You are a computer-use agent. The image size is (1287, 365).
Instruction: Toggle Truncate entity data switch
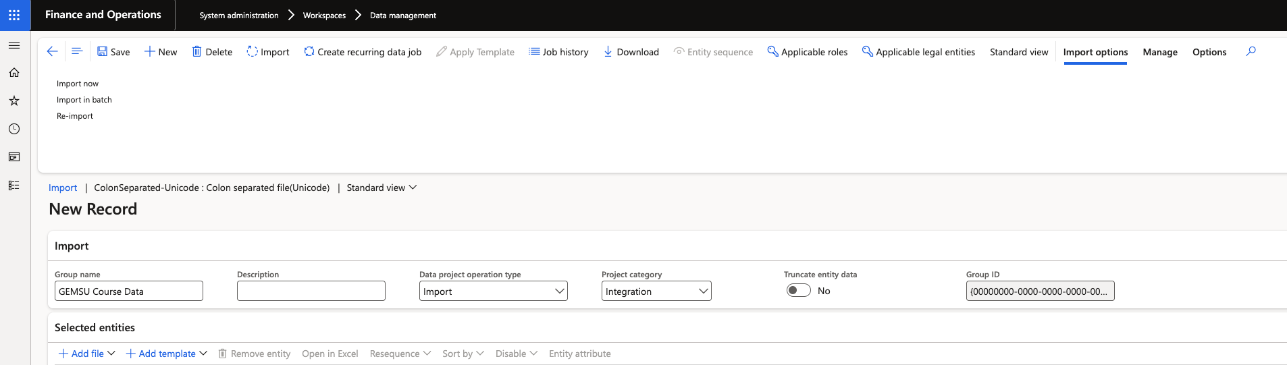(798, 290)
